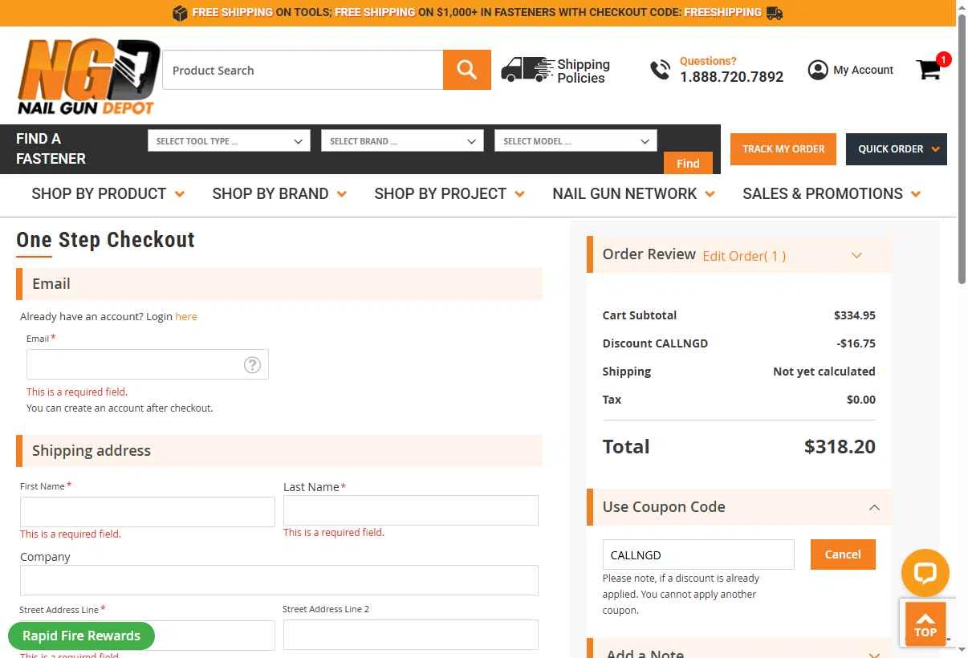
Task: Click the Street Address Line 2 field
Action: [411, 635]
